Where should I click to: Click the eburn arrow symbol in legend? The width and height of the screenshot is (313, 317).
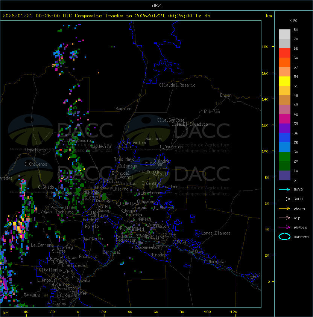[x=284, y=208]
